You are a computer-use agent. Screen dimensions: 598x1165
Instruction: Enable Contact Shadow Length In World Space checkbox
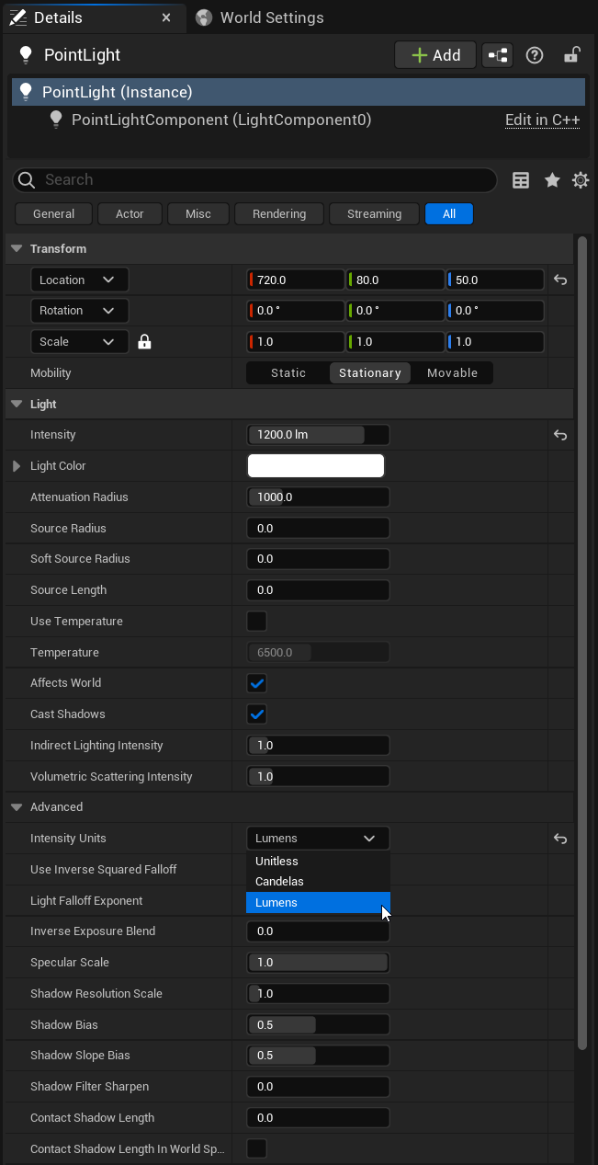click(257, 1148)
